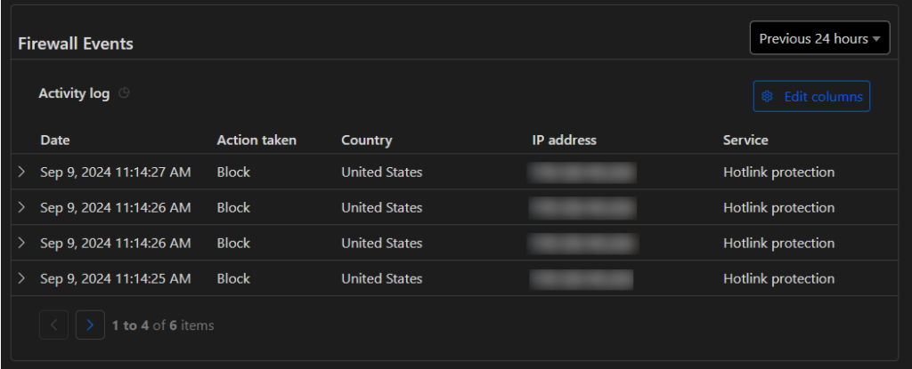Click the IP address column header
The image size is (912, 369).
564,140
